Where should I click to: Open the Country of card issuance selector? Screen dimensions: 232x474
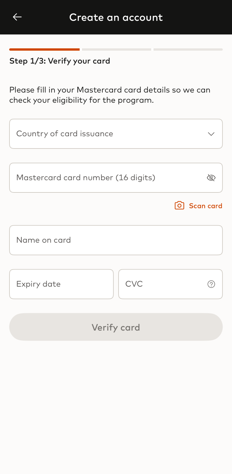107,134
